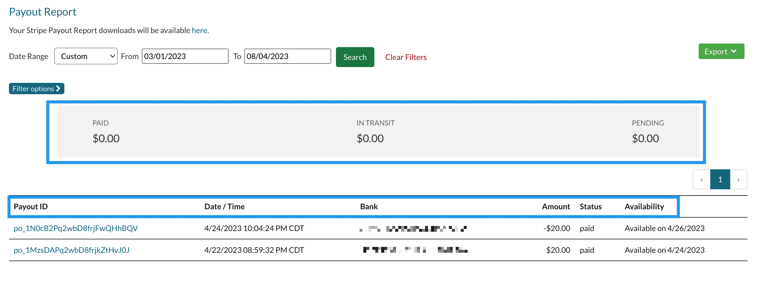Select page 1 in pagination
Viewport: 766px width, 282px height.
[x=720, y=179]
